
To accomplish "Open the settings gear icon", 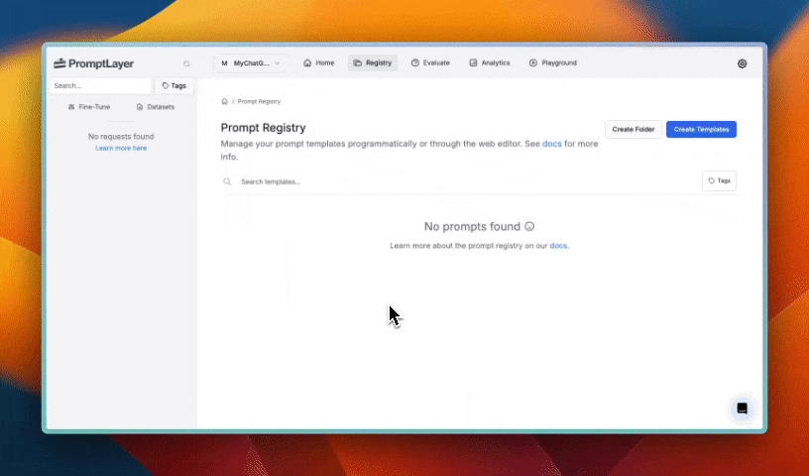I will coord(742,63).
